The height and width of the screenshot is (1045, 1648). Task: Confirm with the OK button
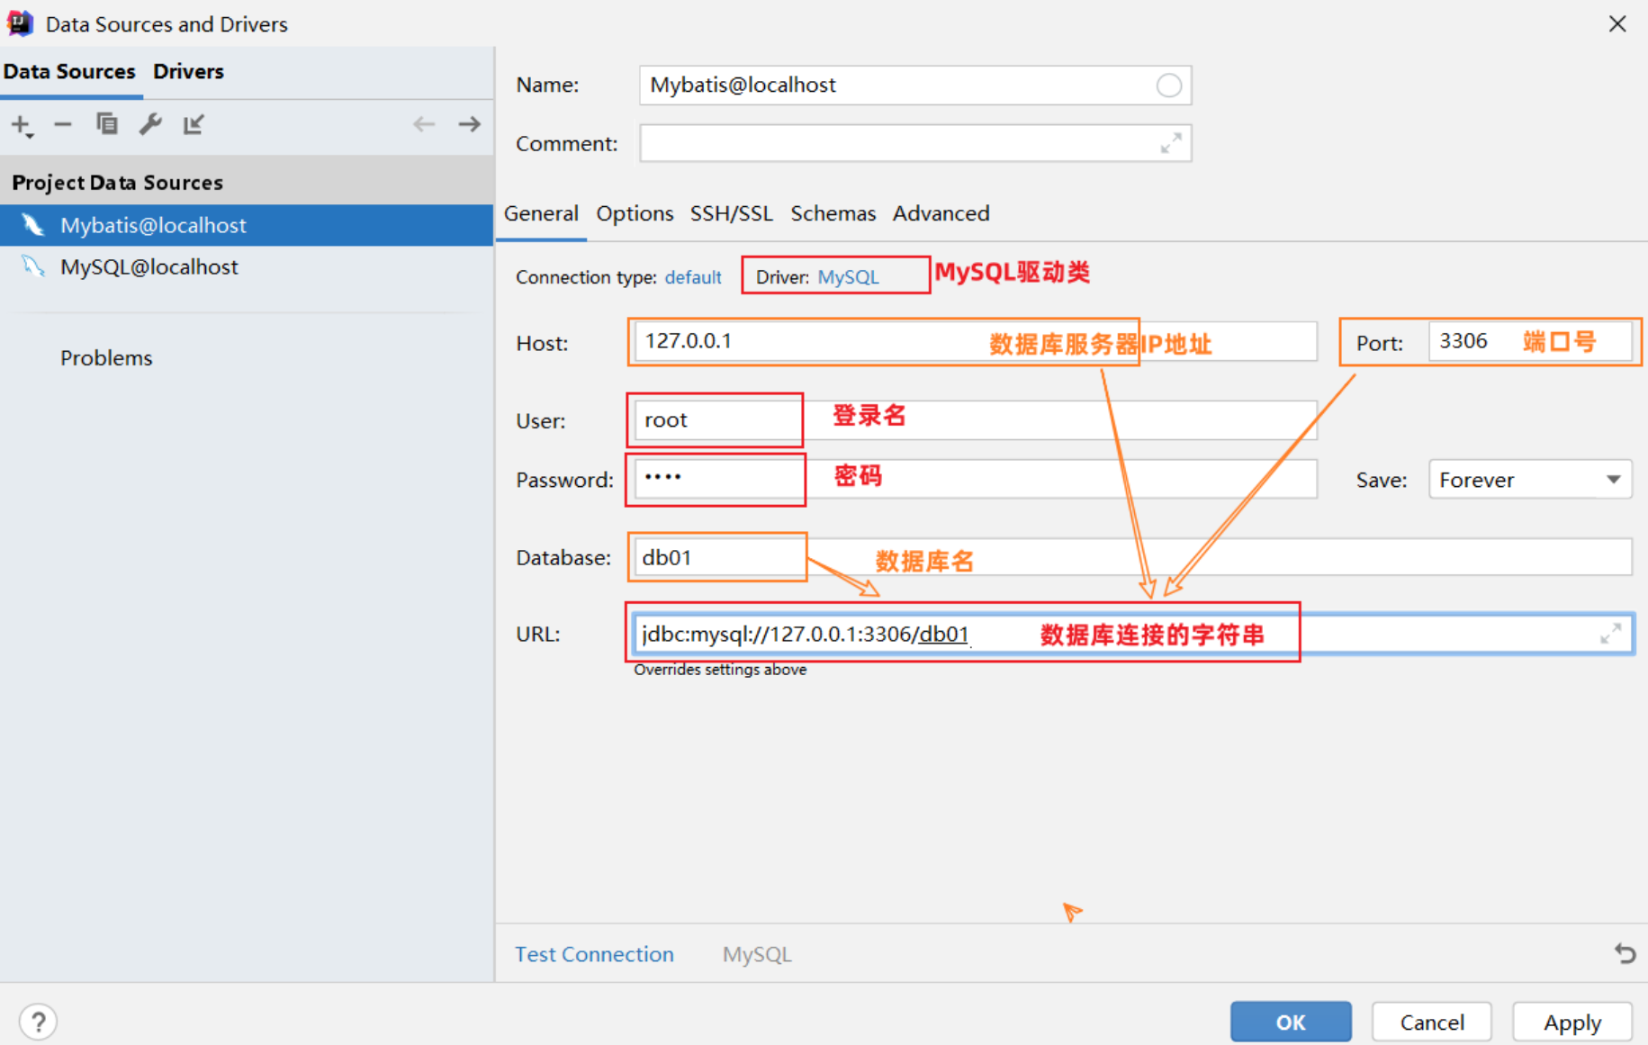tap(1291, 1022)
